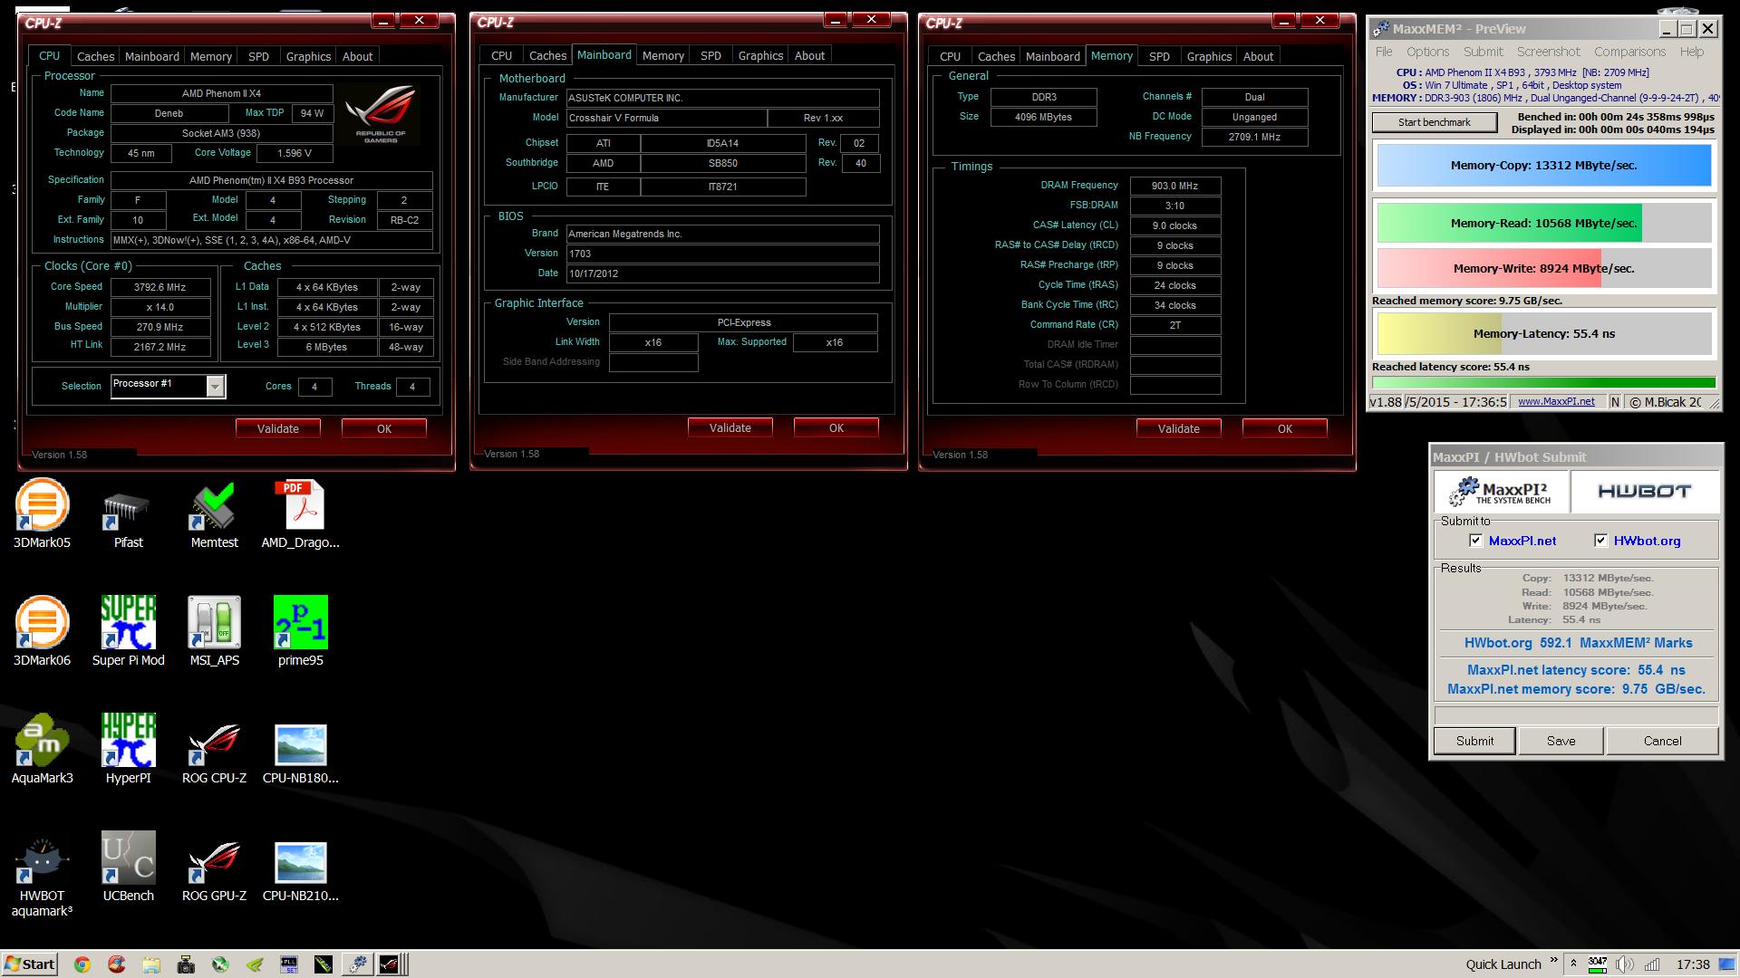
Task: Open the 3DMark05 desktop shortcut
Action: 42,513
